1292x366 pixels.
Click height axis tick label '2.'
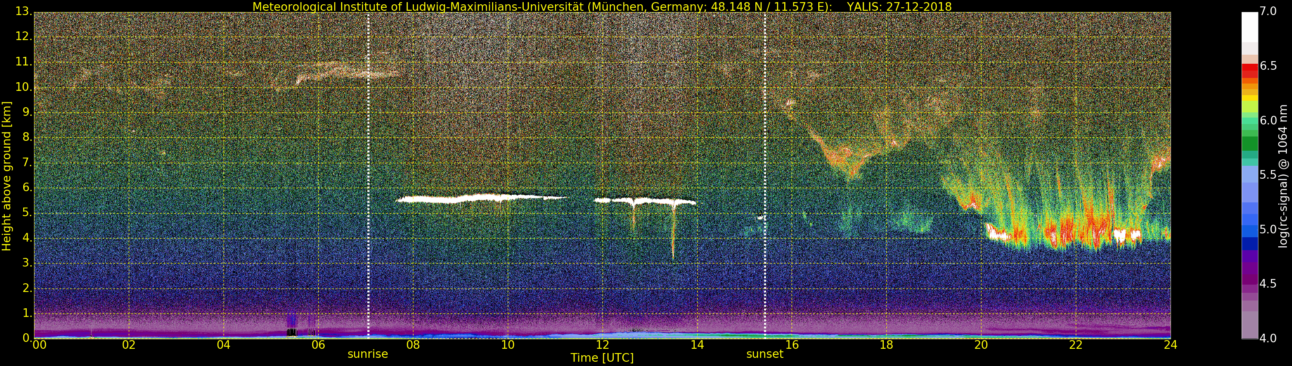[x=27, y=288]
